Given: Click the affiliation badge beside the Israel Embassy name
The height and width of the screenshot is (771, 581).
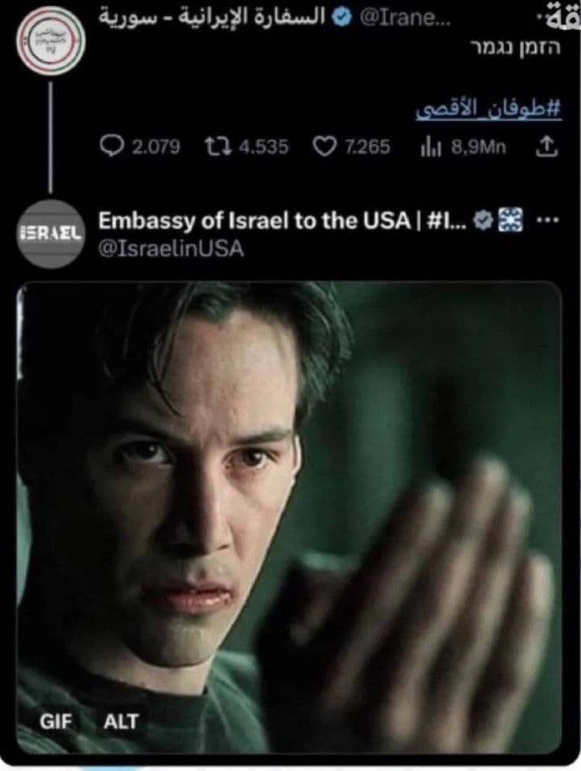Looking at the screenshot, I should pyautogui.click(x=511, y=220).
